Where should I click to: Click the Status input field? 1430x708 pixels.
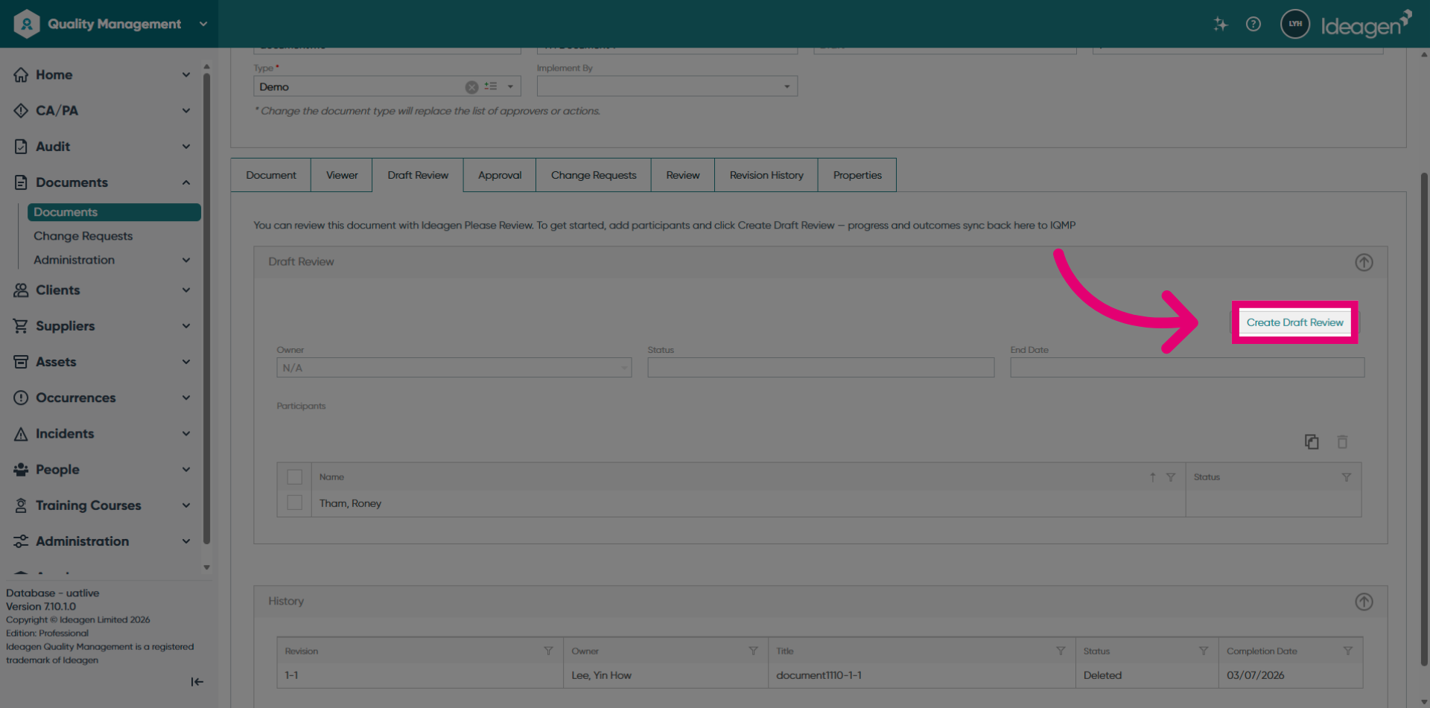tap(821, 367)
